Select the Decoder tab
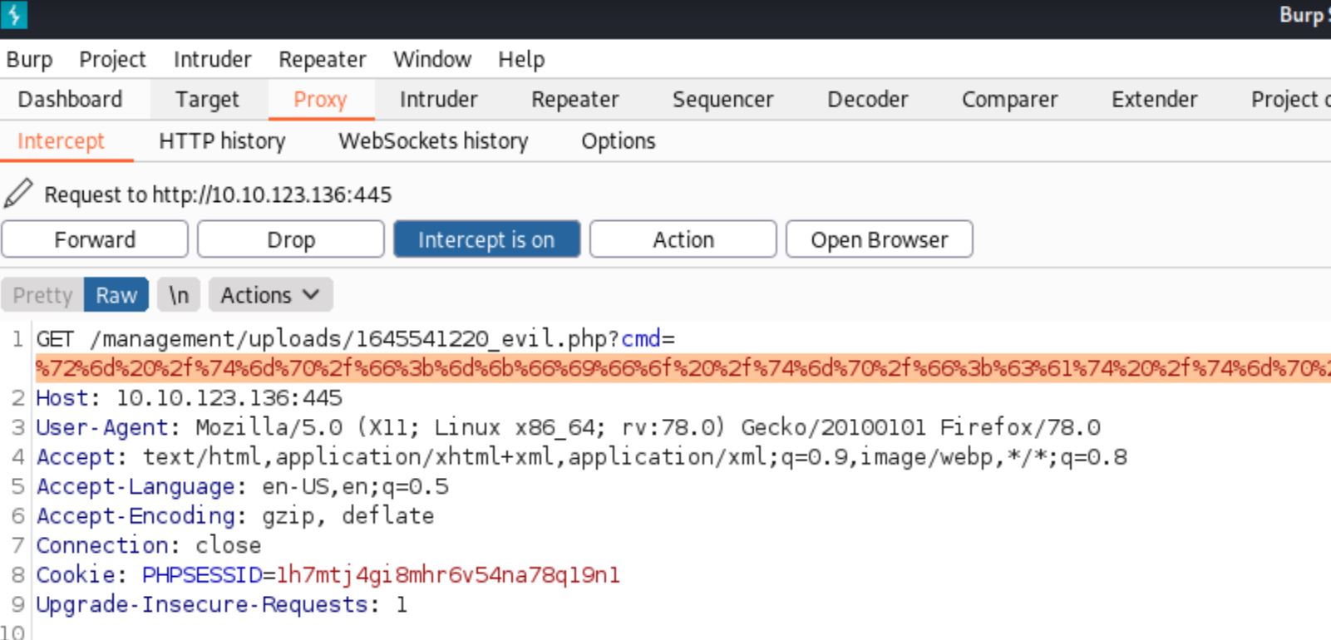Image resolution: width=1331 pixels, height=640 pixels. (867, 100)
